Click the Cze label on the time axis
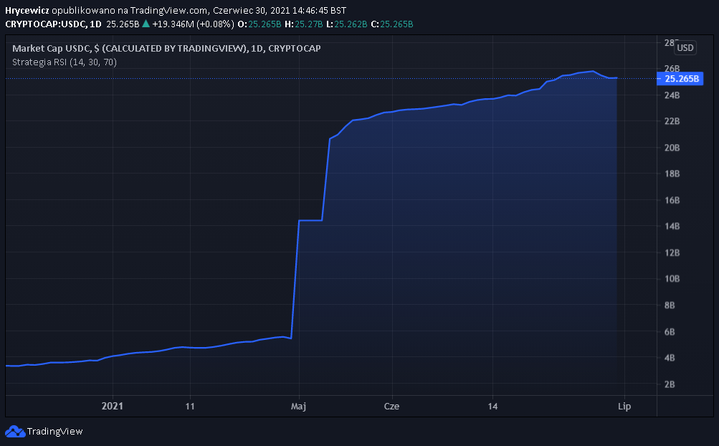Image resolution: width=719 pixels, height=446 pixels. click(391, 406)
